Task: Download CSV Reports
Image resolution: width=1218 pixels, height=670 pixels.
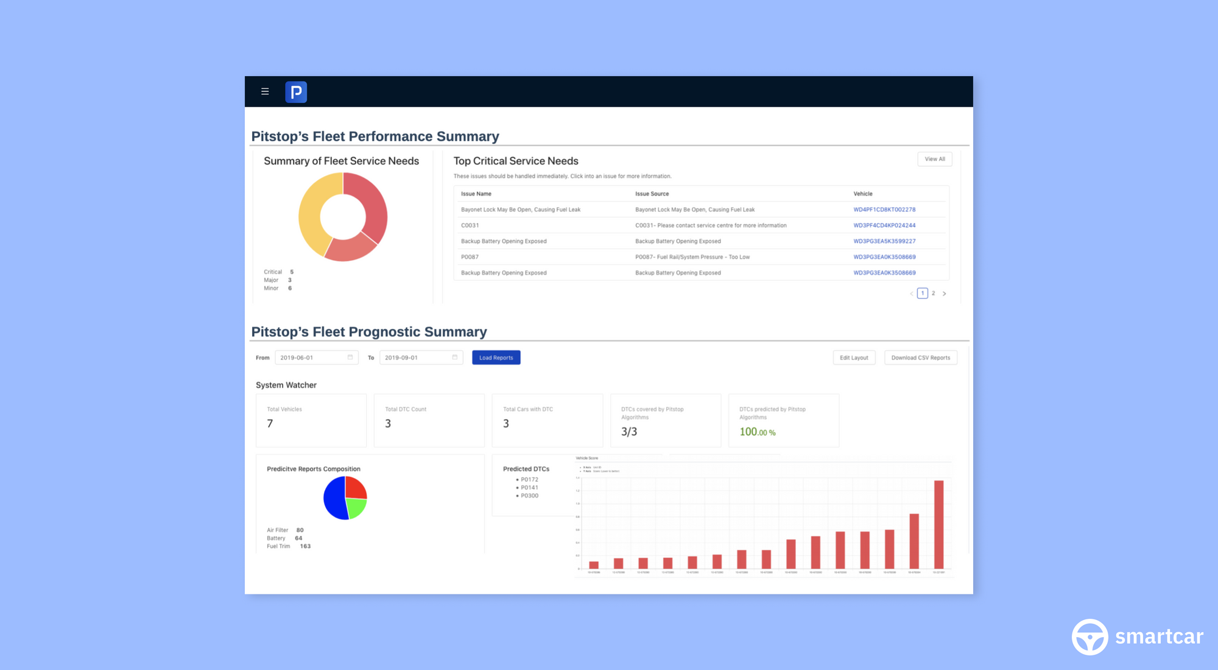Action: pos(920,358)
